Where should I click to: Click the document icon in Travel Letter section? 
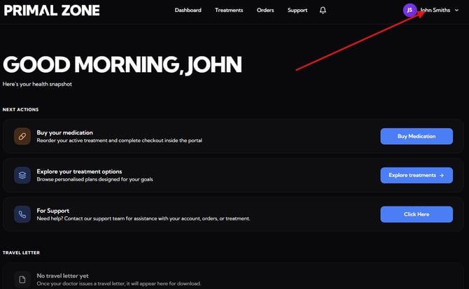tap(22, 279)
